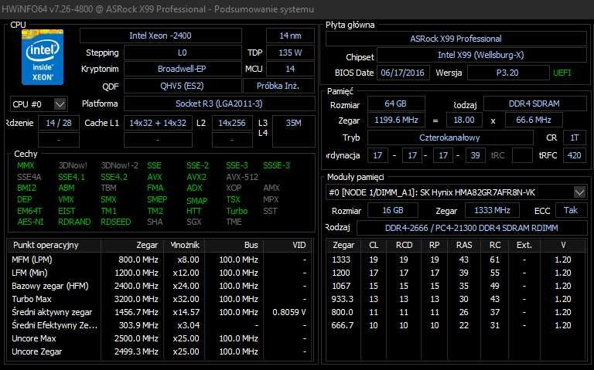Select the 933.3 timing row
This screenshot has width=594, height=370.
456,299
